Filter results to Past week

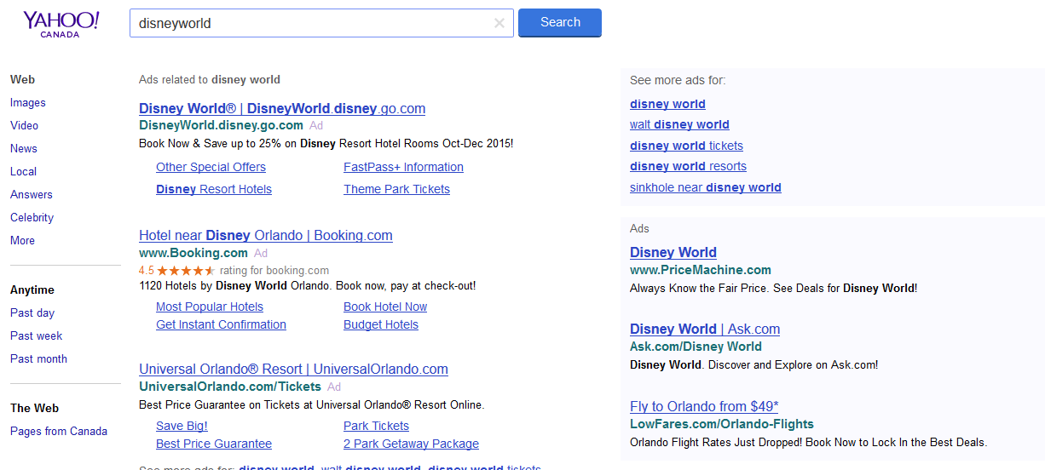point(36,336)
